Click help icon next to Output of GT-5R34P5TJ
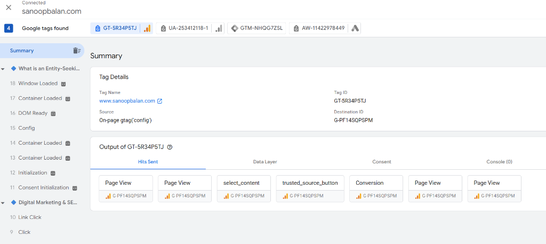 170,147
